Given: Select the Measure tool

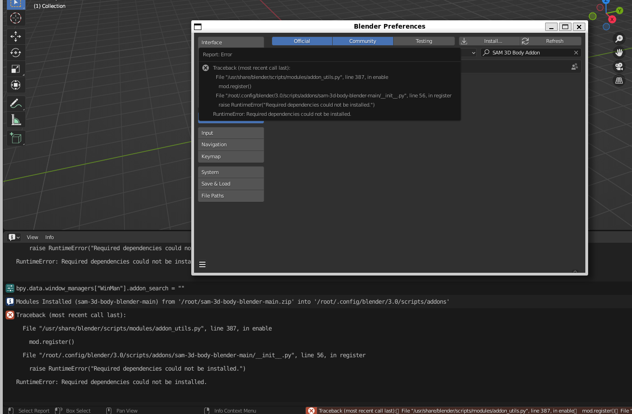Looking at the screenshot, I should 16,120.
